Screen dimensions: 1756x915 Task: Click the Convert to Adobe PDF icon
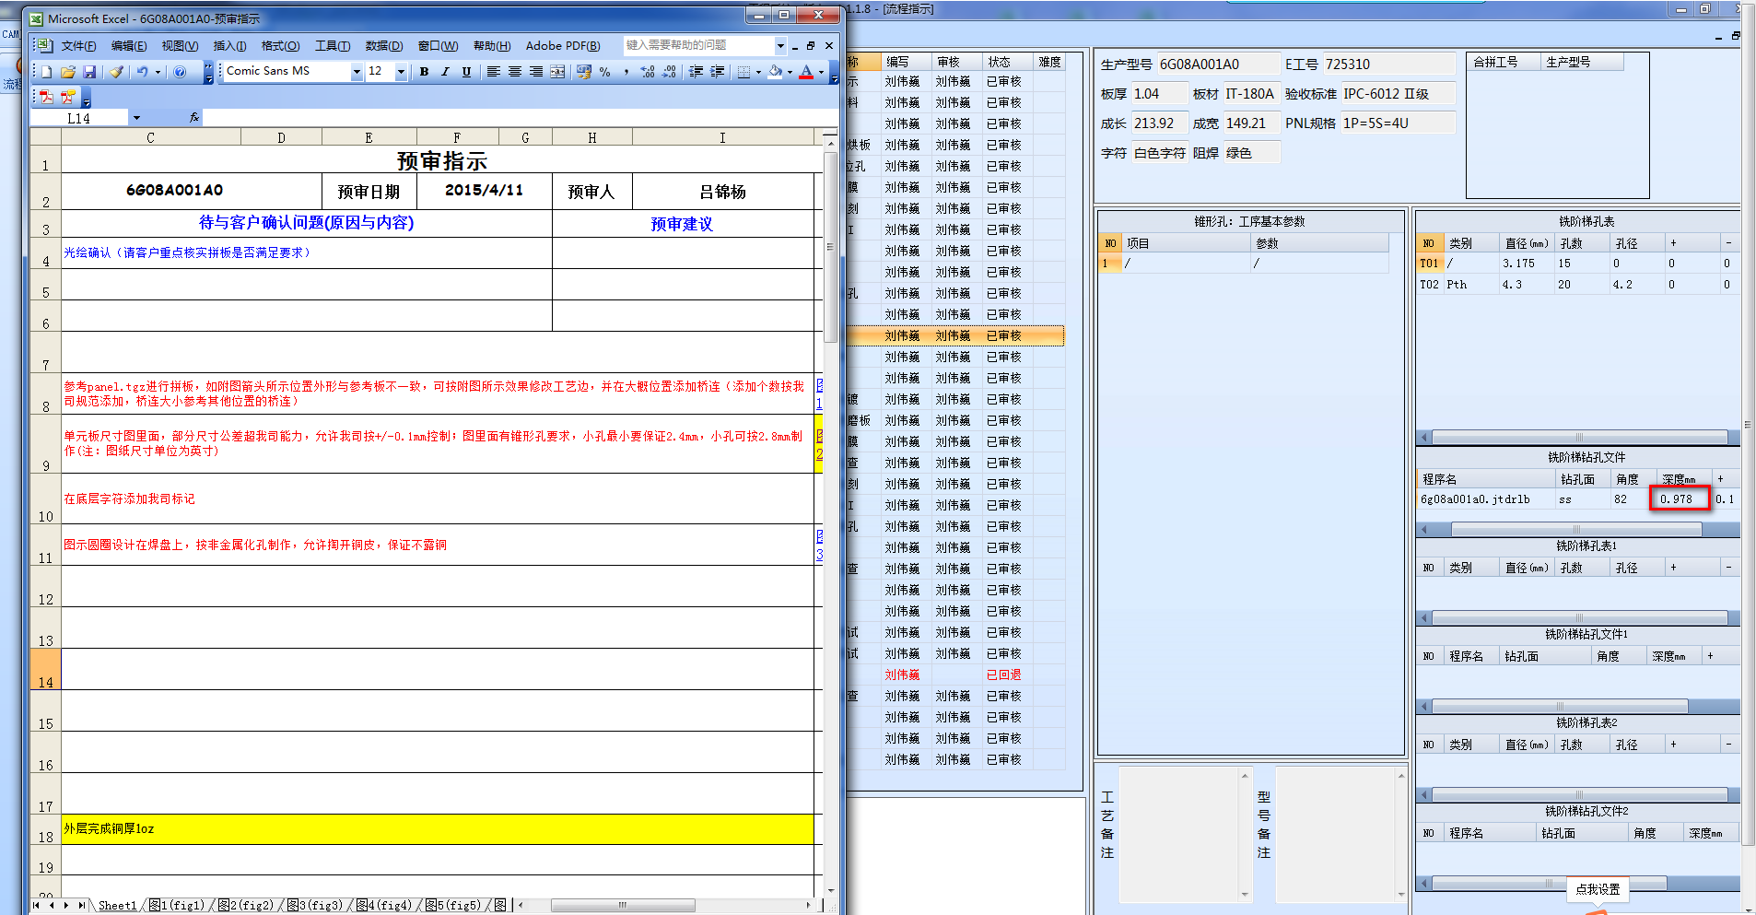46,96
